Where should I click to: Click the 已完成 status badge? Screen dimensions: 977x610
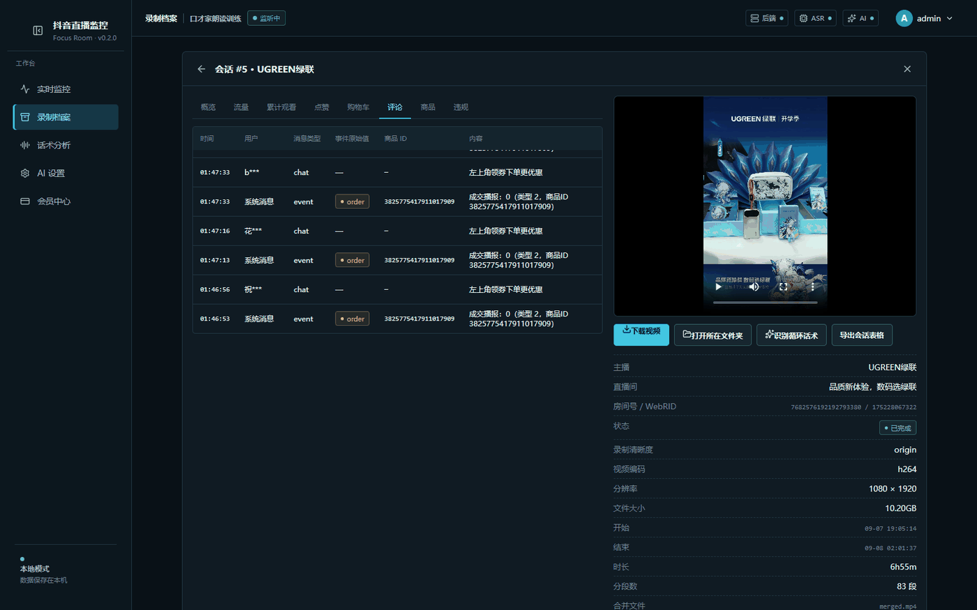[x=897, y=427]
